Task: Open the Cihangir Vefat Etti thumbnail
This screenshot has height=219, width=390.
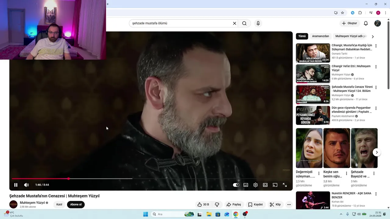Action: 313,74
